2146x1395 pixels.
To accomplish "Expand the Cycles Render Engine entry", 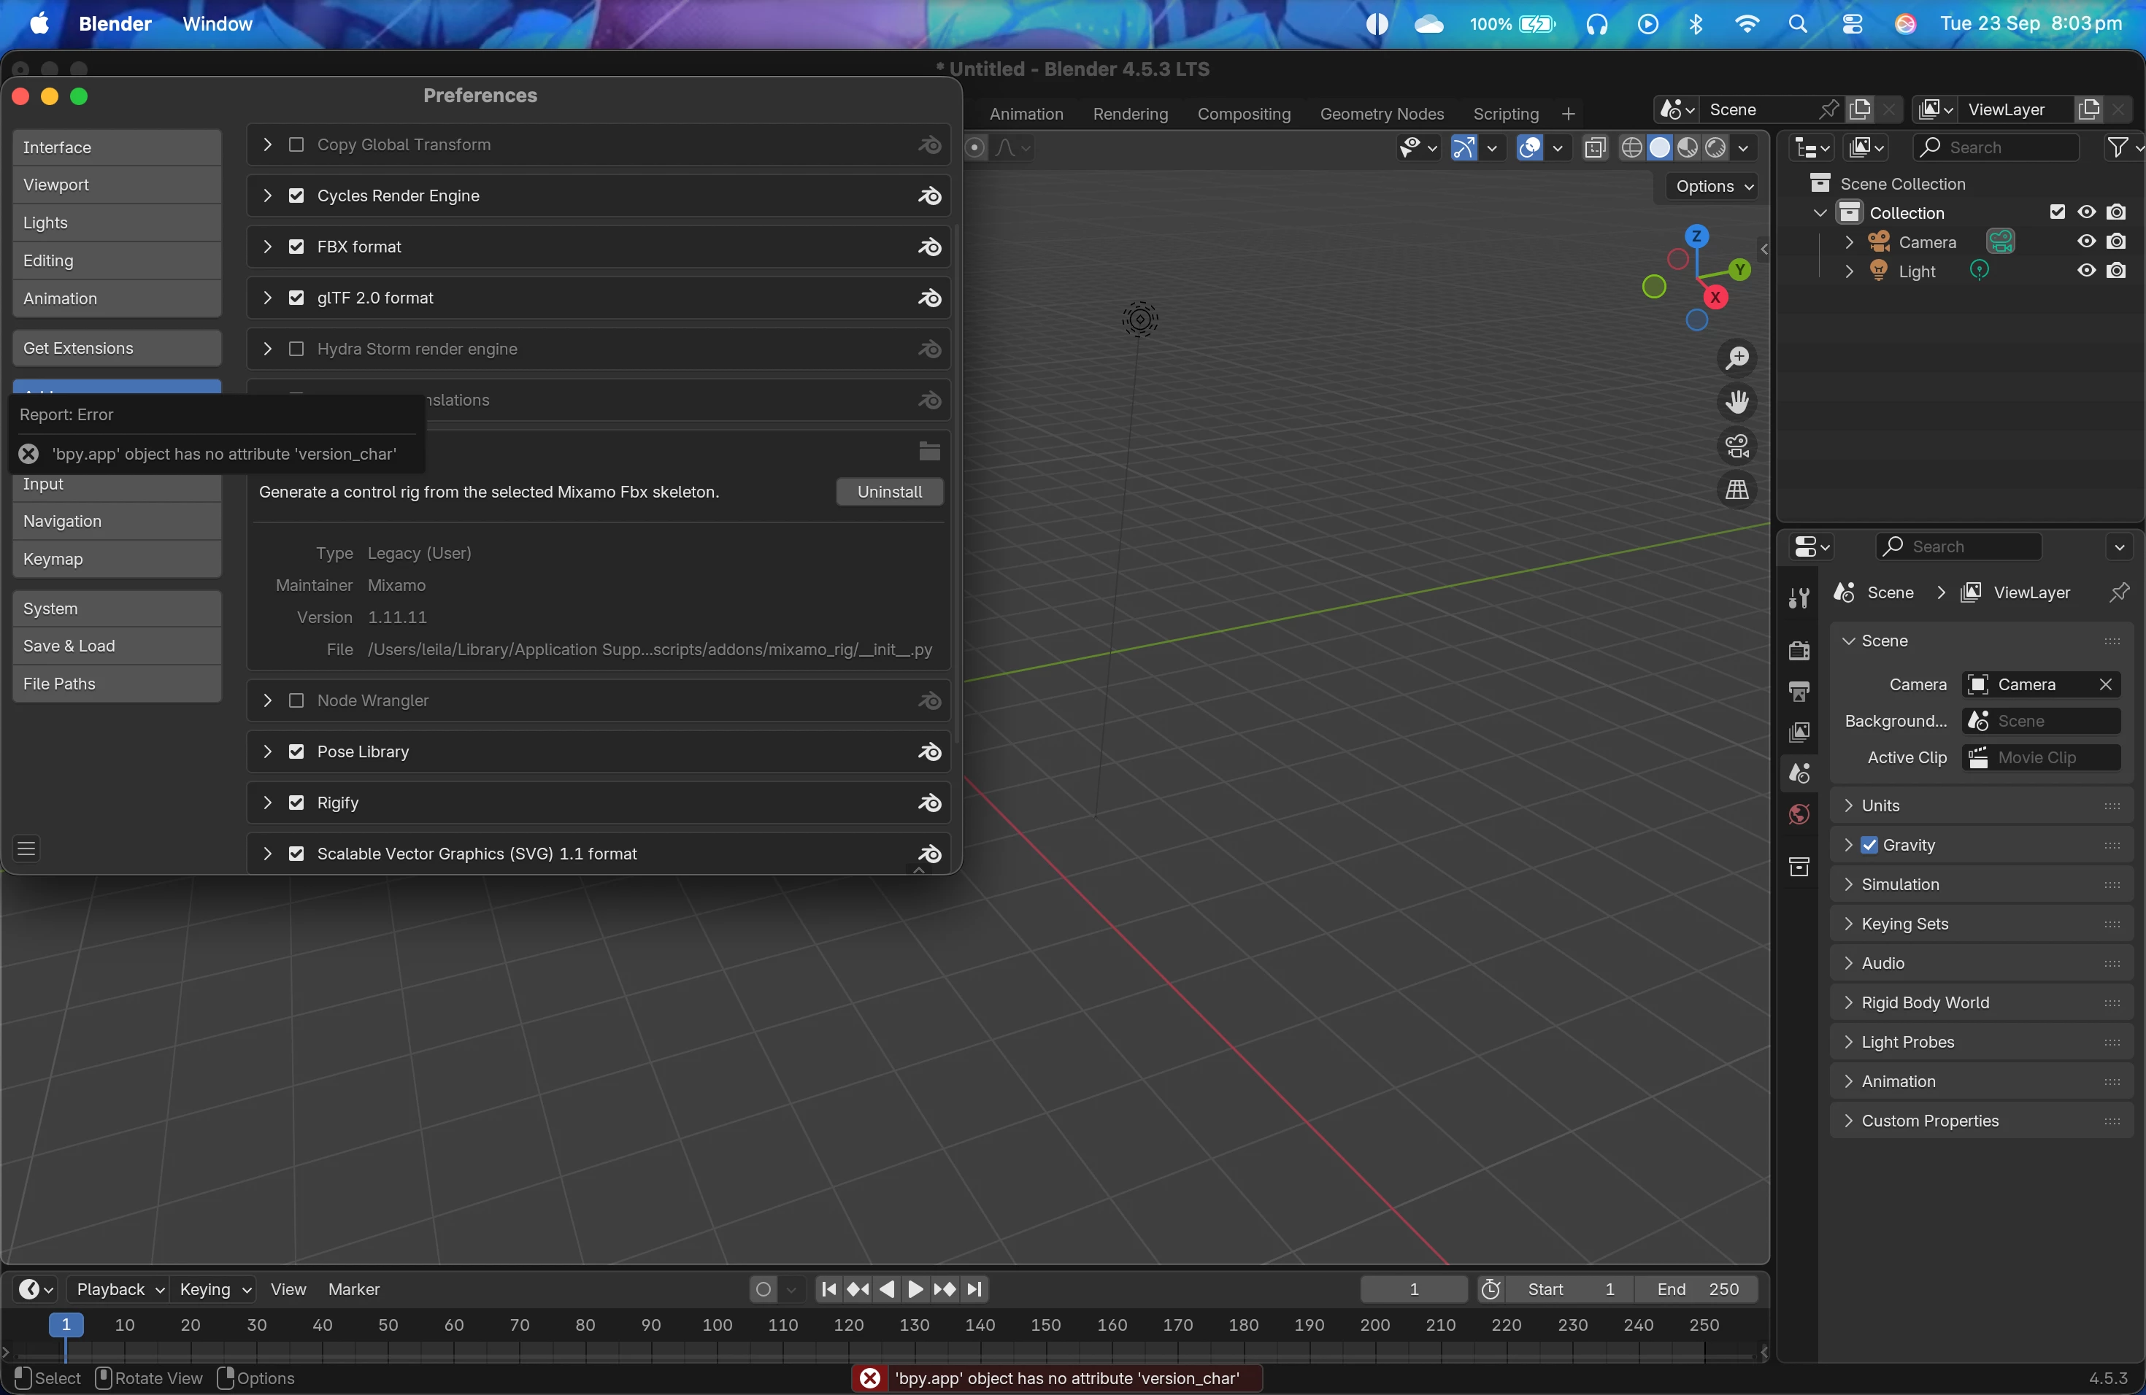I will point(267,196).
